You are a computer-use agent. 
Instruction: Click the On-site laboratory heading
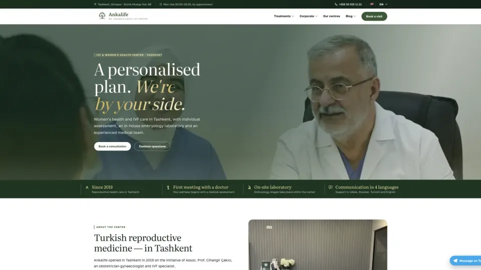[273, 187]
